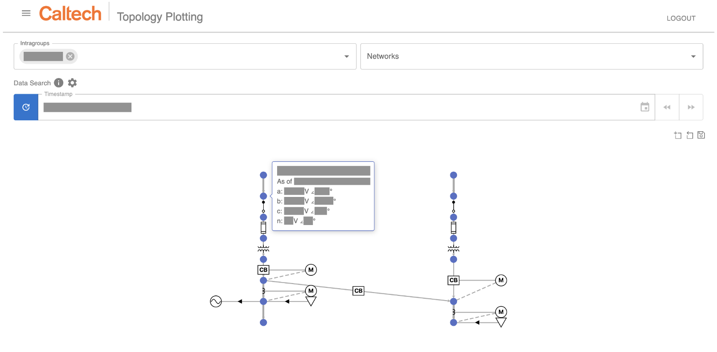This screenshot has height=352, width=717.
Task: Click the Data Search info icon
Action: tap(59, 83)
